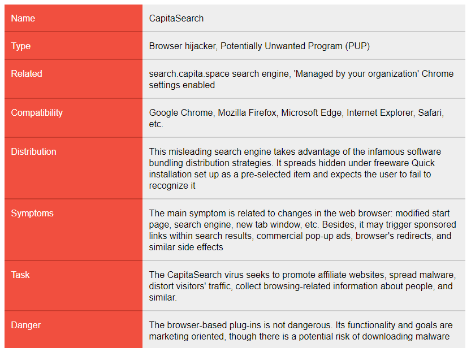This screenshot has width=471, height=348.
Task: Click the CapitaSearch virus task description
Action: tap(303, 286)
